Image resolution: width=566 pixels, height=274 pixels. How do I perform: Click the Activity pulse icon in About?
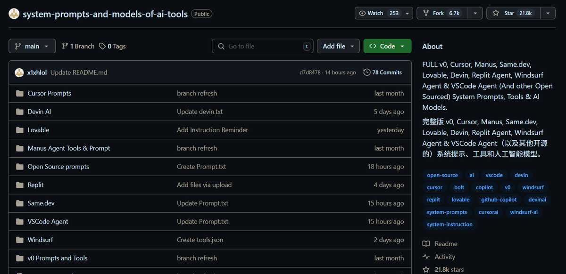point(426,257)
